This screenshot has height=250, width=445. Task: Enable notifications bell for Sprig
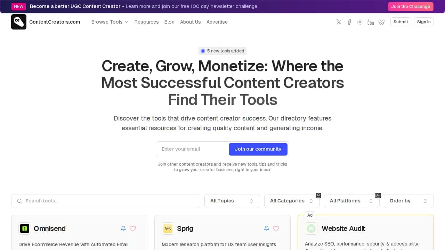266,228
